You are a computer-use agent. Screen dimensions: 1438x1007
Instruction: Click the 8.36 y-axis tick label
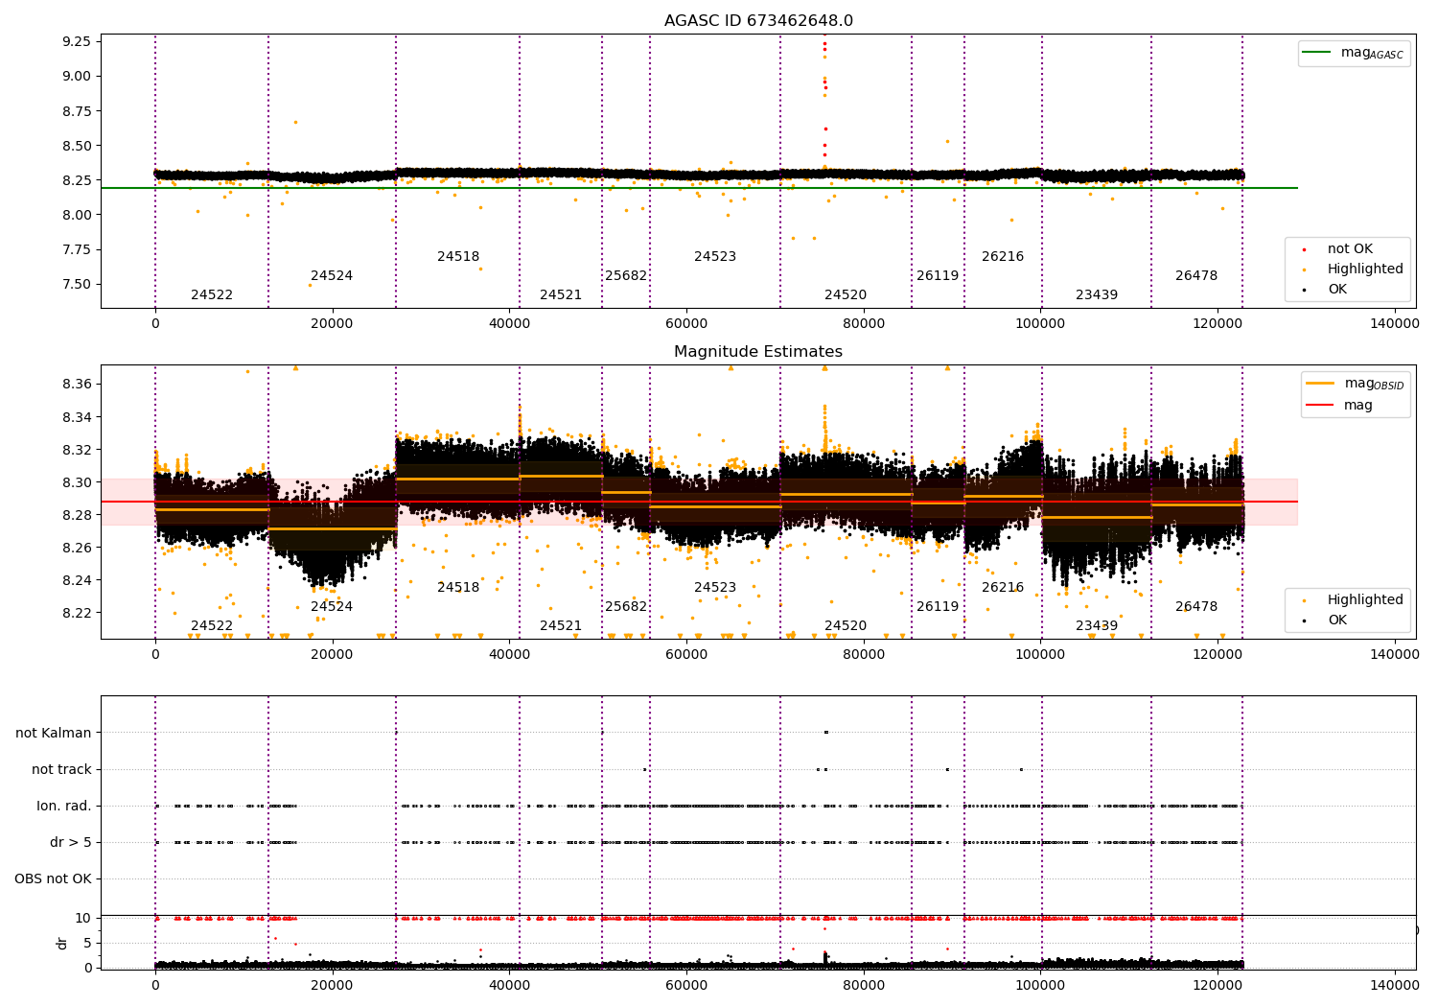[77, 384]
